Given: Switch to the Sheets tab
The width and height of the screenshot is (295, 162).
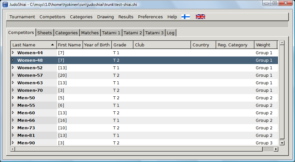Looking at the screenshot, I should [x=44, y=33].
